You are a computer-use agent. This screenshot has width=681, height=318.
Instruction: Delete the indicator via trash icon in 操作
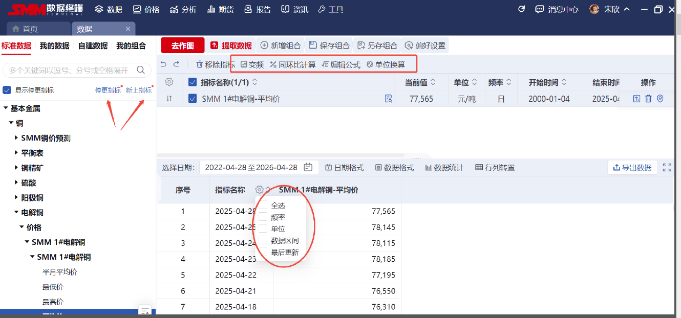(x=648, y=99)
